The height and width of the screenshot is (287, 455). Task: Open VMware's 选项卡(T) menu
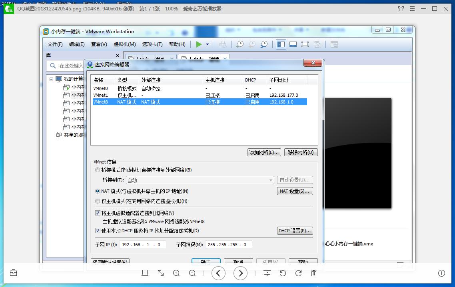(152, 44)
